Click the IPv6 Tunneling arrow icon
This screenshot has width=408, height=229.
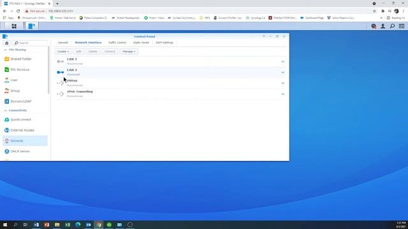coord(61,94)
